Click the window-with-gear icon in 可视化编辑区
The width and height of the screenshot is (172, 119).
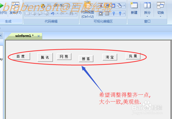101,6
